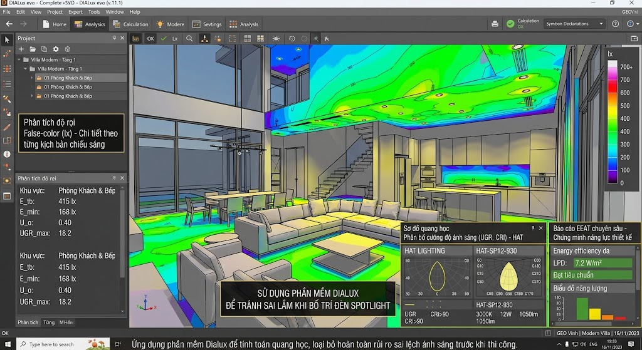
Task: Open the Symbon Declarations dropdown
Action: click(x=574, y=24)
